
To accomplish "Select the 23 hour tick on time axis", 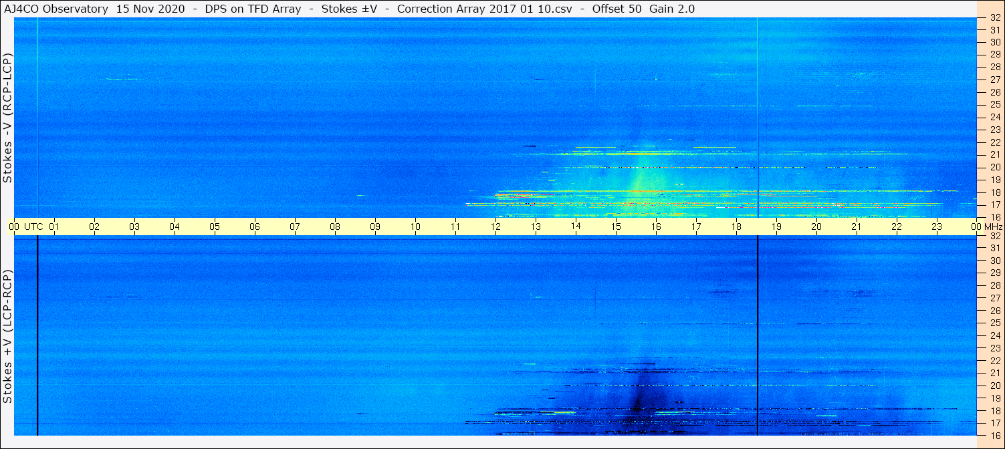I will [937, 227].
